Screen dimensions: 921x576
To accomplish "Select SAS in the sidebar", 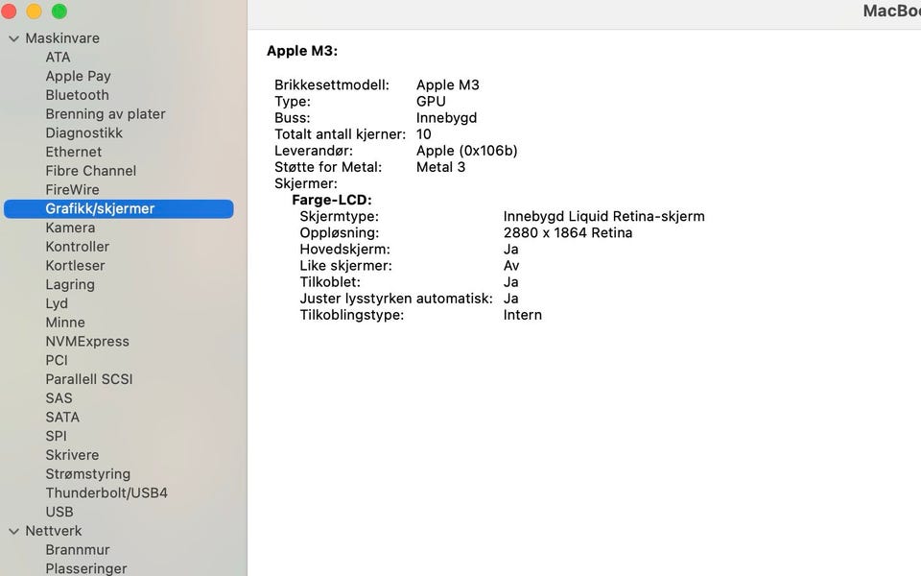I will pyautogui.click(x=59, y=398).
